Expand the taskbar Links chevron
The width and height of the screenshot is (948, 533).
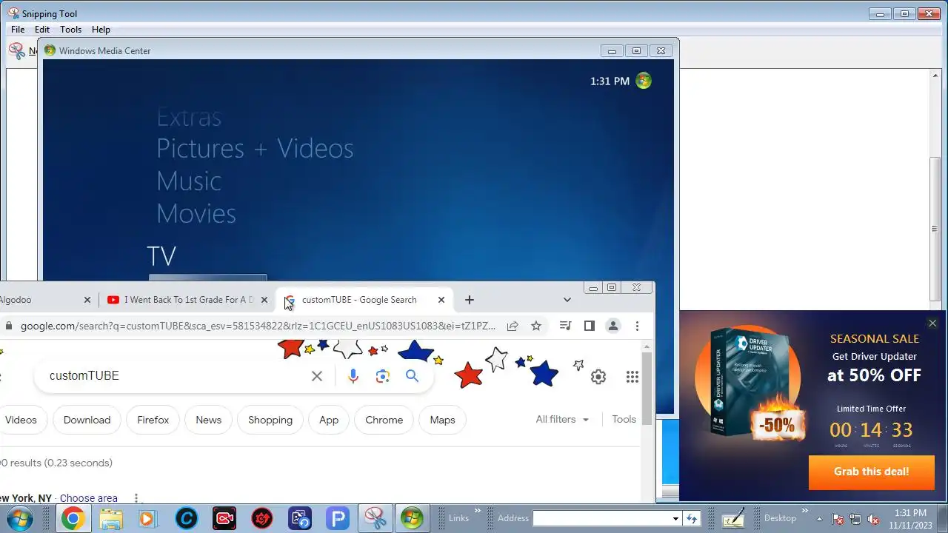[x=478, y=512]
